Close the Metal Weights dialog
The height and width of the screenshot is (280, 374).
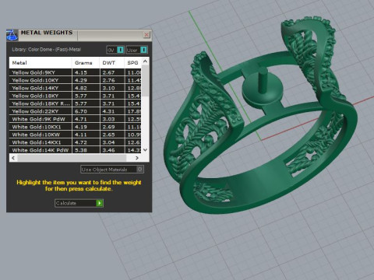pyautogui.click(x=146, y=35)
